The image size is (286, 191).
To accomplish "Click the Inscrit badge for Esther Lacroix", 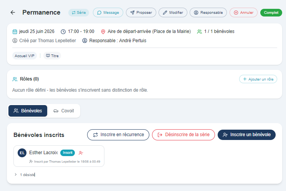I will [68, 153].
